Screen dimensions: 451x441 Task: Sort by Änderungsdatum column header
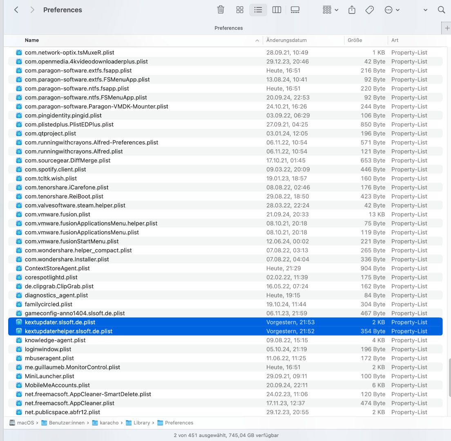click(286, 40)
